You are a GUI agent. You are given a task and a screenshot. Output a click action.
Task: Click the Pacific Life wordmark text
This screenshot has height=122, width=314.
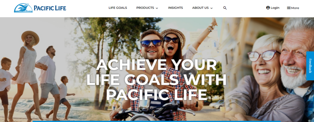50,8
